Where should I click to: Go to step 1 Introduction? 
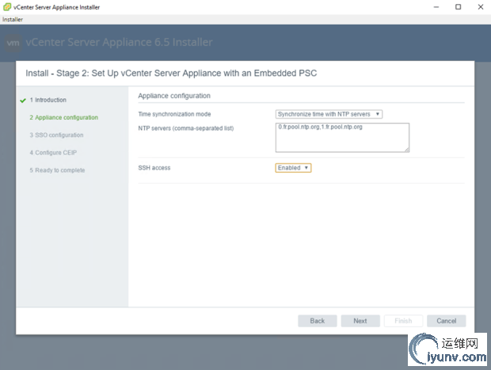point(48,100)
